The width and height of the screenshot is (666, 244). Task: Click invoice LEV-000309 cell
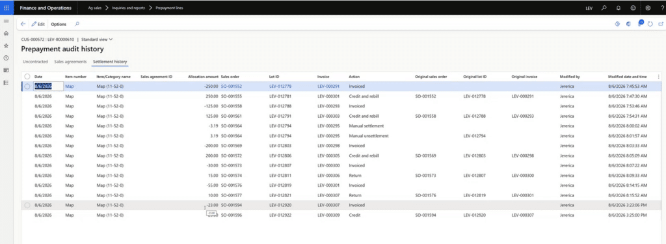coord(328,215)
